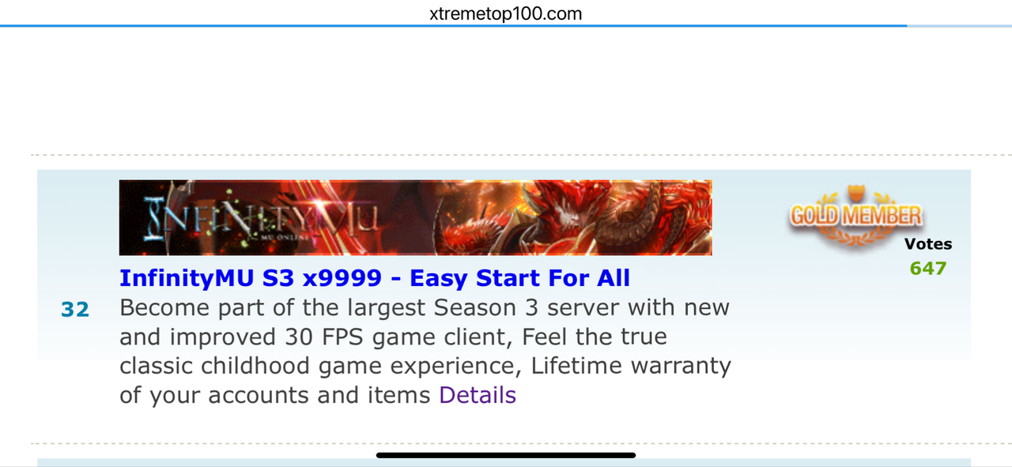Click the rank number 32
The height and width of the screenshot is (467, 1012).
coord(75,310)
